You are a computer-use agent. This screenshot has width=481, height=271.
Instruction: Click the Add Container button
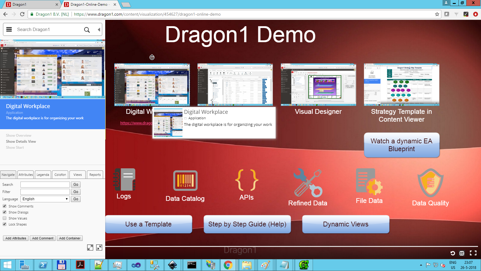[x=70, y=238]
